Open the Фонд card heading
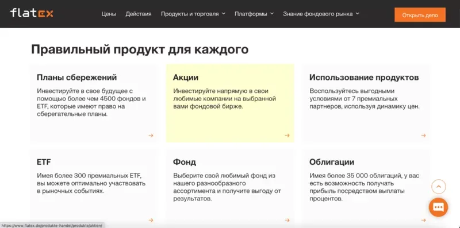460x228 pixels. click(x=185, y=162)
